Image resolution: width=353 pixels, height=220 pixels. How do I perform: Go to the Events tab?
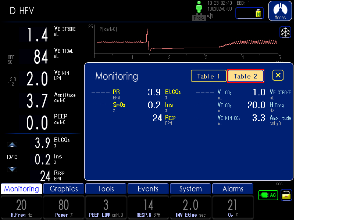pyautogui.click(x=148, y=189)
